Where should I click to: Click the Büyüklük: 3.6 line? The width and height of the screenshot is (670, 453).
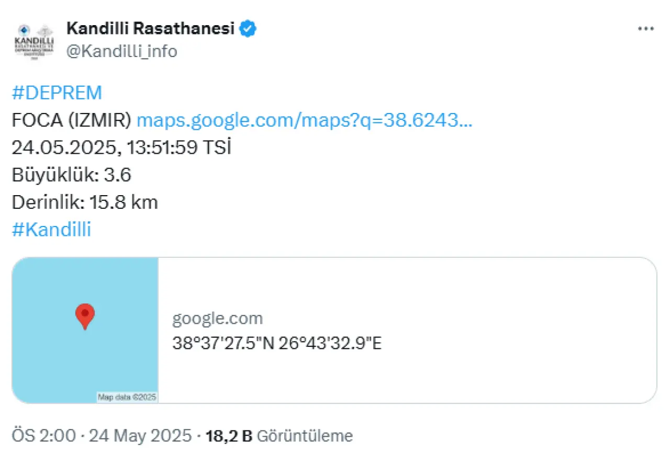coord(71,175)
